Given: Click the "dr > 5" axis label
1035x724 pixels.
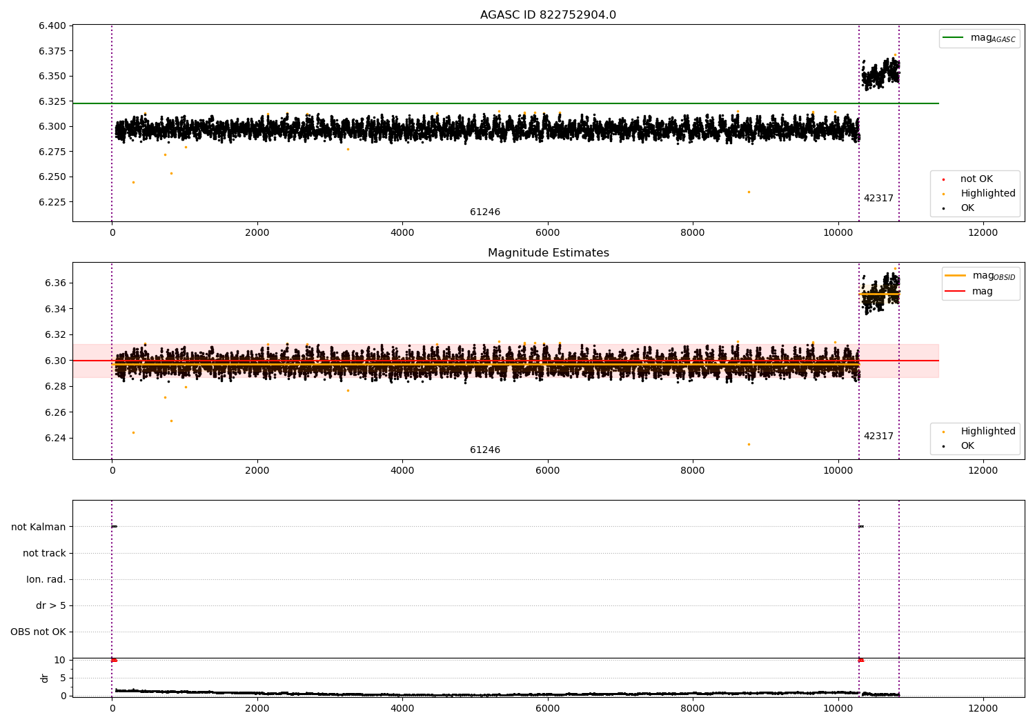Looking at the screenshot, I should (51, 606).
